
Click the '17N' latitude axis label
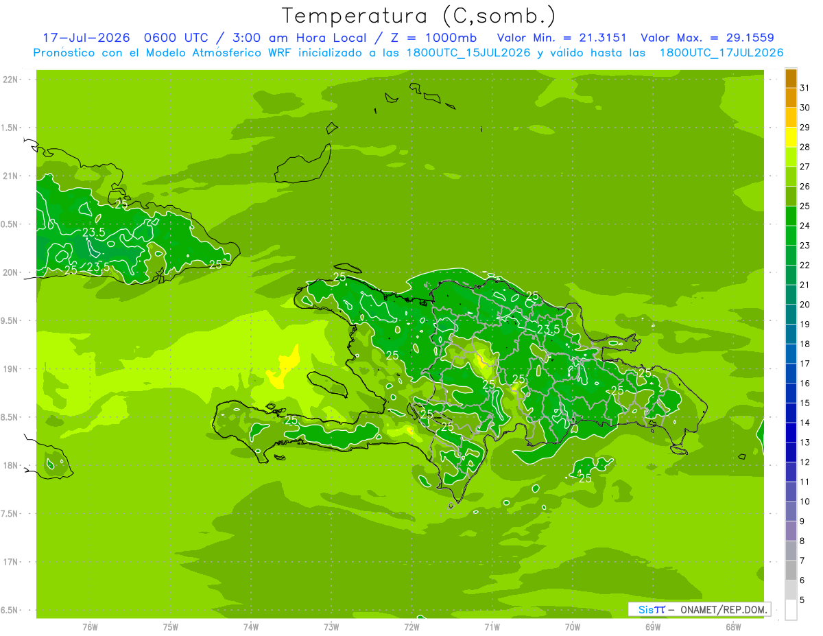(x=10, y=562)
